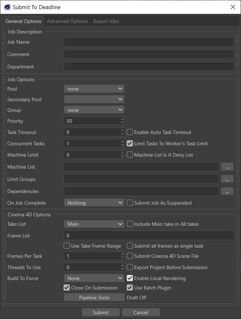Browse Limit Groups using its ellipsis button
The image size is (241, 319).
[227, 179]
